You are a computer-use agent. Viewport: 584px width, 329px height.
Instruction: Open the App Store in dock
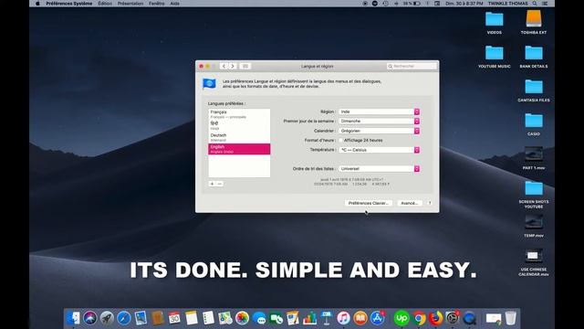coord(377,318)
